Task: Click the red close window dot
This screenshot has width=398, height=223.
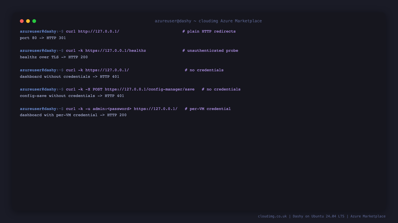Action: coord(22,21)
